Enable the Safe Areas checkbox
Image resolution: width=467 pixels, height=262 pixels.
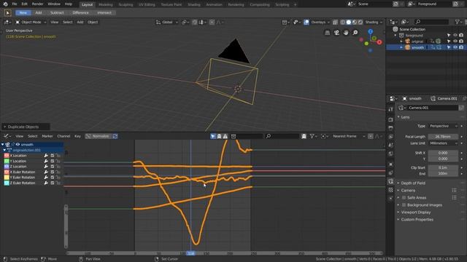tap(404, 198)
